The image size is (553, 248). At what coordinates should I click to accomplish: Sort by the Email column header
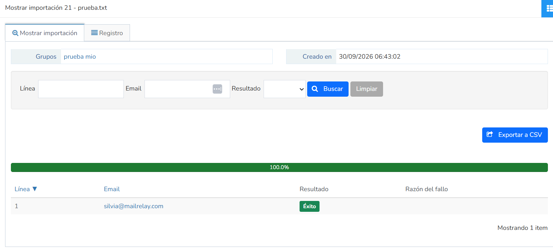point(112,189)
